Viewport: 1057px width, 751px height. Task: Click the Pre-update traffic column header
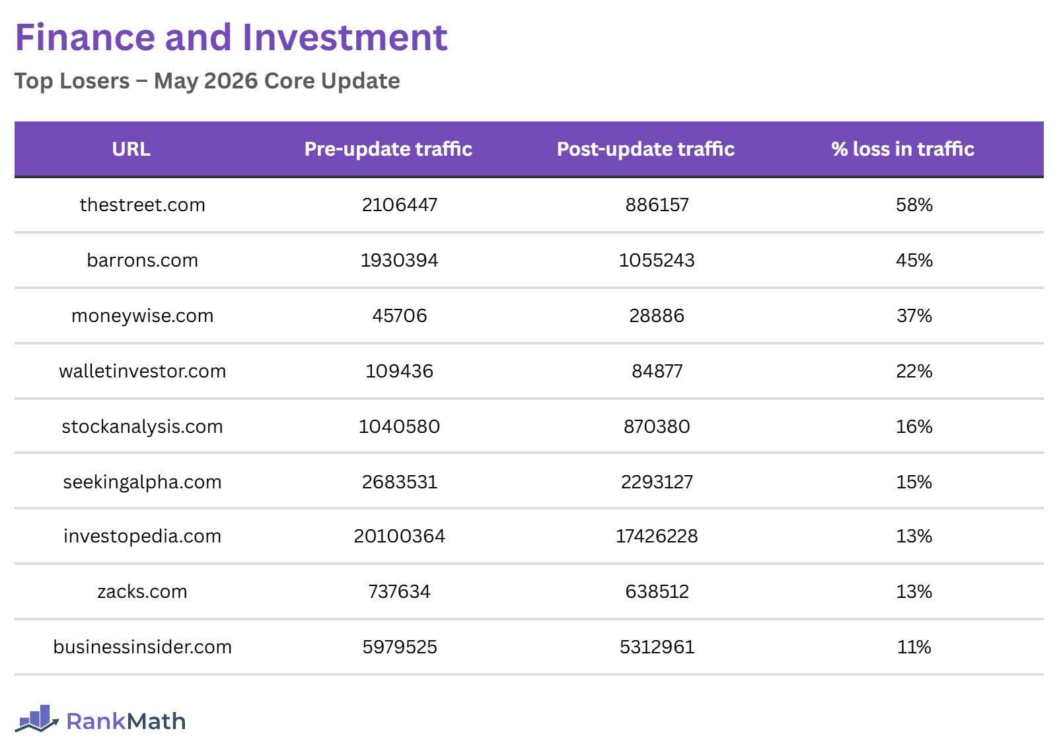(x=388, y=149)
